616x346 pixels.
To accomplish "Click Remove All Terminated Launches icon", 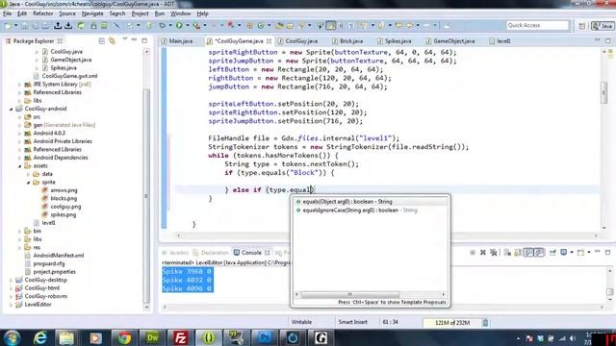I will click(494, 252).
